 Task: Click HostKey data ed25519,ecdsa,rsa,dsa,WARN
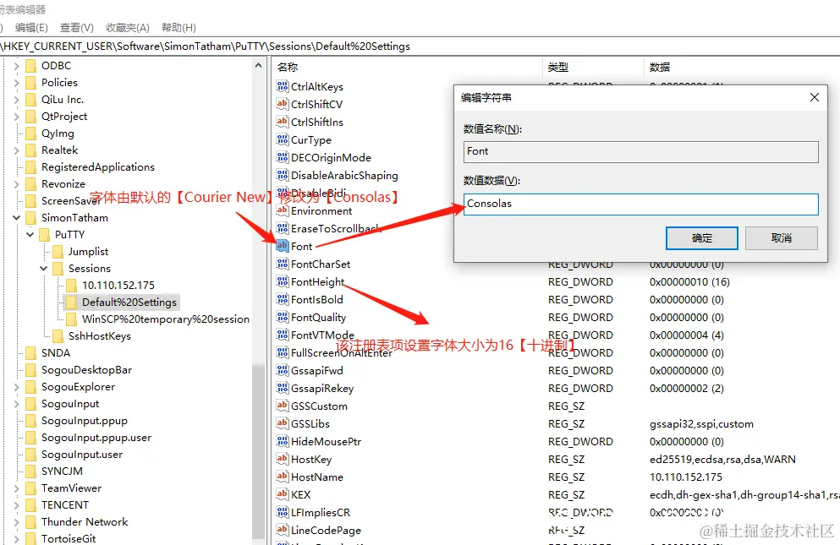pyautogui.click(x=722, y=460)
